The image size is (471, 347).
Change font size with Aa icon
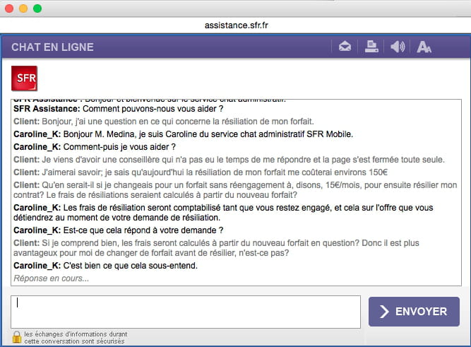tap(424, 47)
